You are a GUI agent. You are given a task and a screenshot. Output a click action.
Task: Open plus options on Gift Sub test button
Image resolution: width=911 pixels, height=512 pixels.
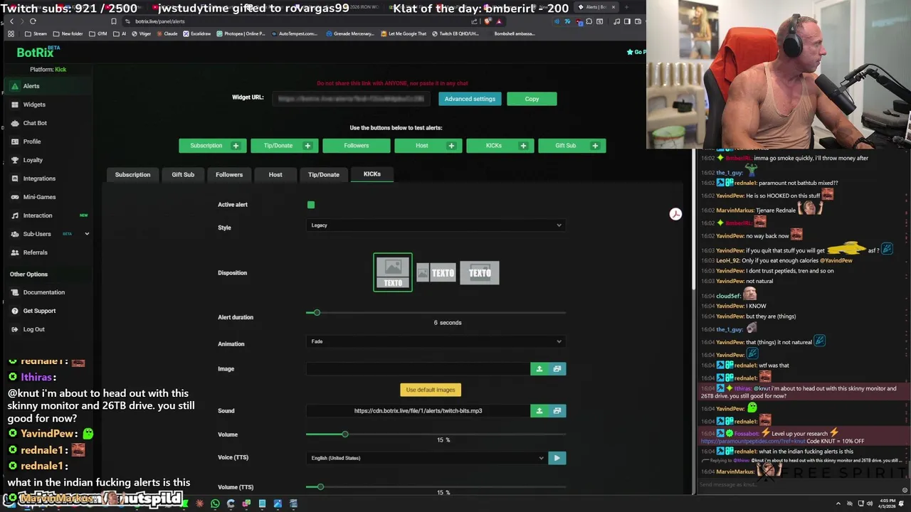(595, 146)
